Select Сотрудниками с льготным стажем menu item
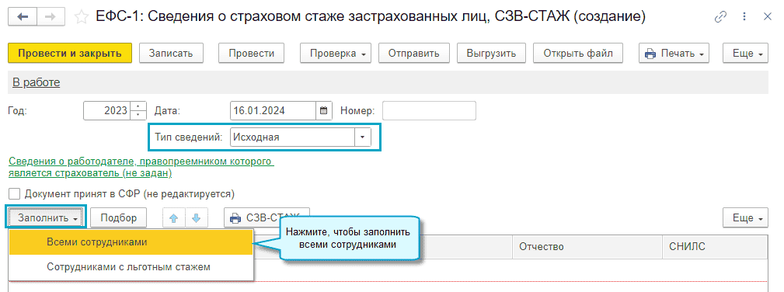 point(131,267)
